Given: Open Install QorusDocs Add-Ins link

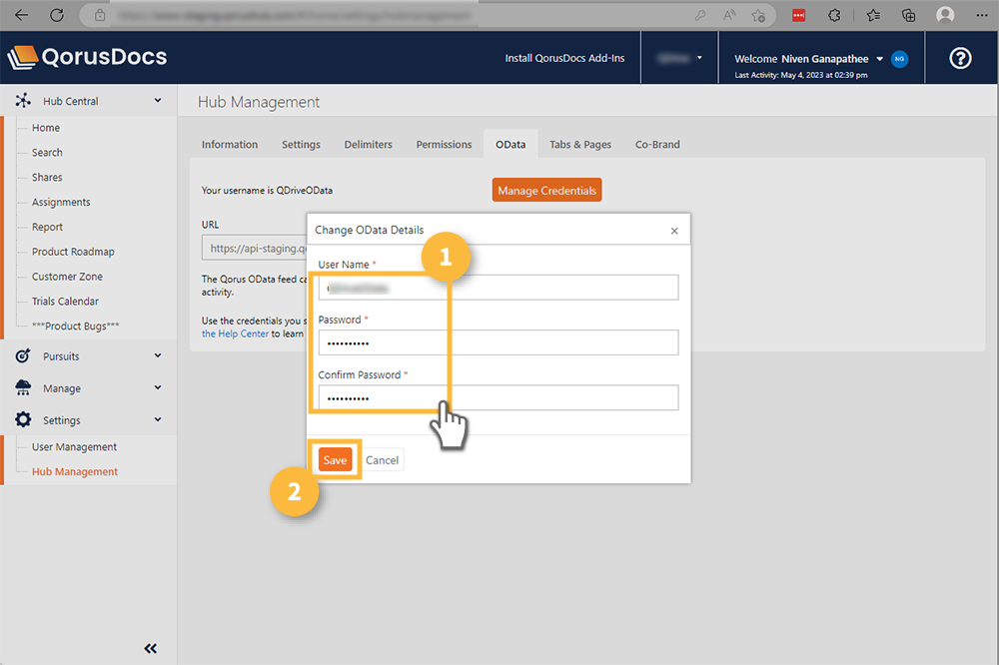Looking at the screenshot, I should 564,58.
